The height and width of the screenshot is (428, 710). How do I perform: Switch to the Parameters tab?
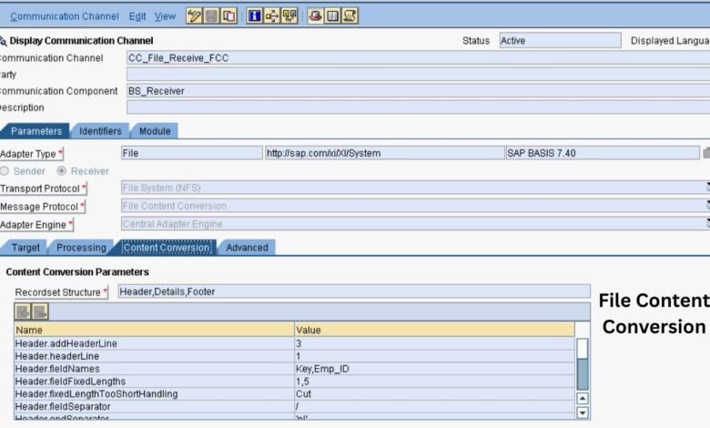point(36,131)
